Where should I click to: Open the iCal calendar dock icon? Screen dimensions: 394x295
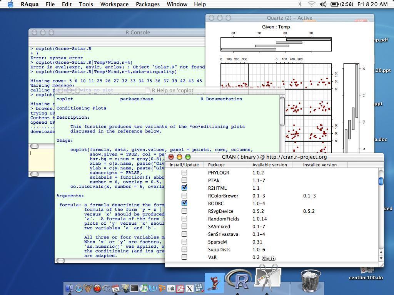tap(116, 288)
